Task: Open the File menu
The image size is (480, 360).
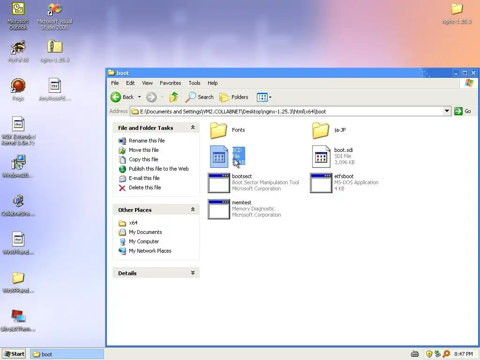Action: 115,83
